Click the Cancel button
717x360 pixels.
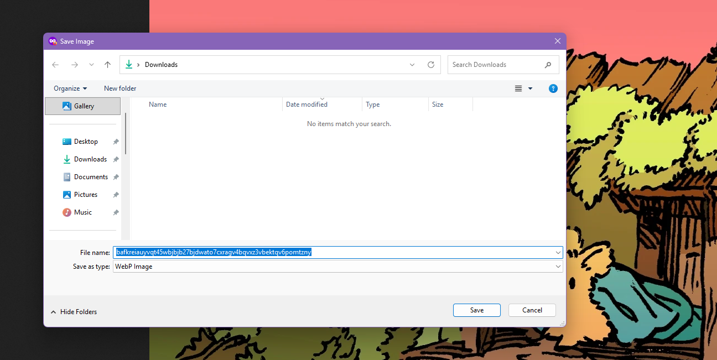(532, 310)
